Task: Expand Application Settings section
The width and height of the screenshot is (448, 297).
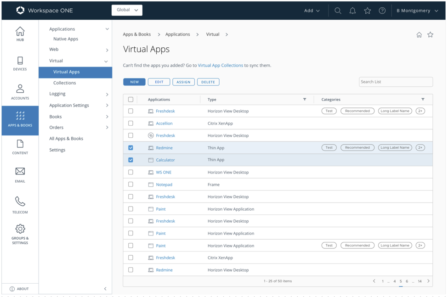Action: (x=107, y=105)
